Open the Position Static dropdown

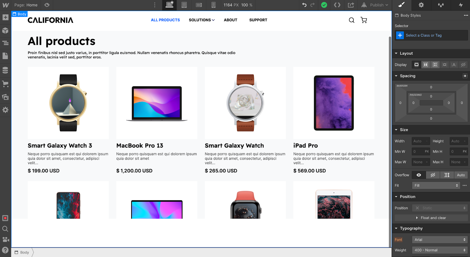point(440,208)
